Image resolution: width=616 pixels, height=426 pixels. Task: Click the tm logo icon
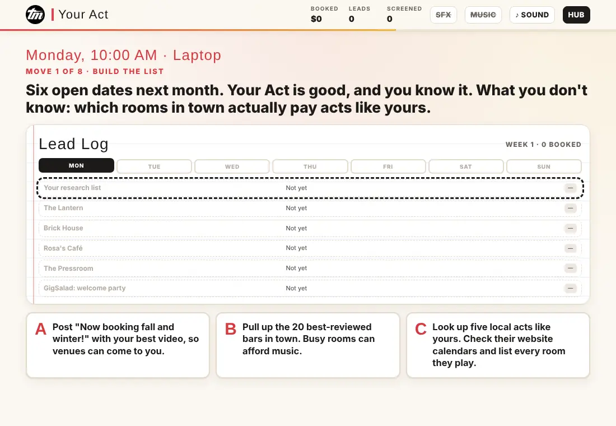point(35,15)
